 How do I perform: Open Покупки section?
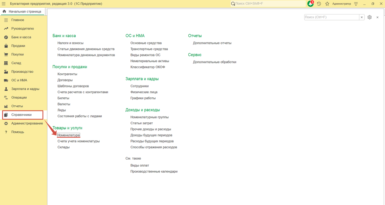click(18, 55)
